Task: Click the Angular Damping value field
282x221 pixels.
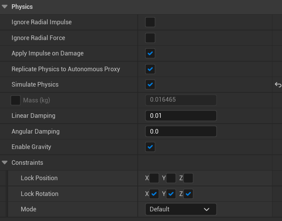Action: pyautogui.click(x=181, y=131)
